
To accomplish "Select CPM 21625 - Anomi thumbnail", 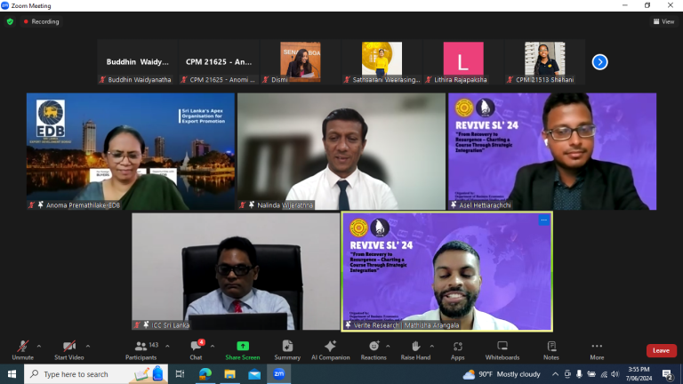I will coord(219,62).
